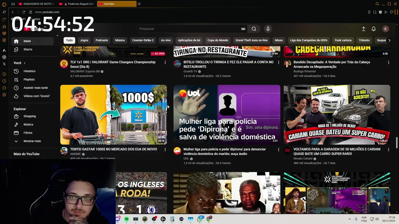This screenshot has width=399, height=224.
Task: Open WhatsApp from the taskbar
Action: pyautogui.click(x=200, y=219)
